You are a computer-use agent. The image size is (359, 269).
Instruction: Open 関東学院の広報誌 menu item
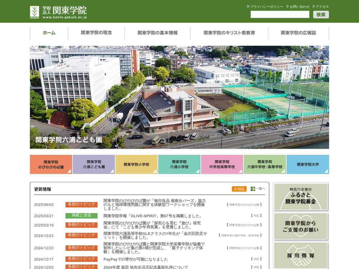click(x=299, y=33)
